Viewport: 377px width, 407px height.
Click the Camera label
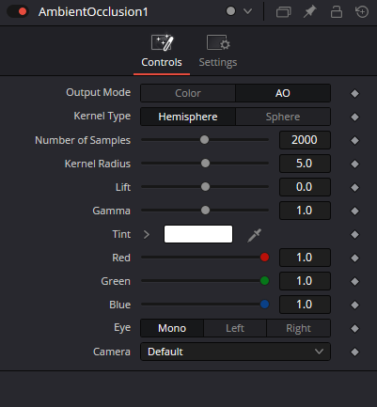(x=112, y=352)
